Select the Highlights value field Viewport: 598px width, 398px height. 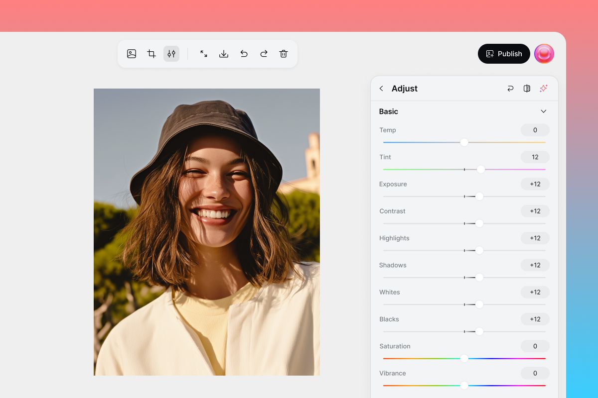[535, 238]
